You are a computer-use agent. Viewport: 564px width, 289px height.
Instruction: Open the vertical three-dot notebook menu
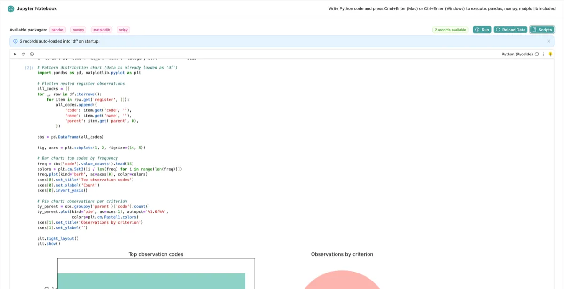point(543,54)
